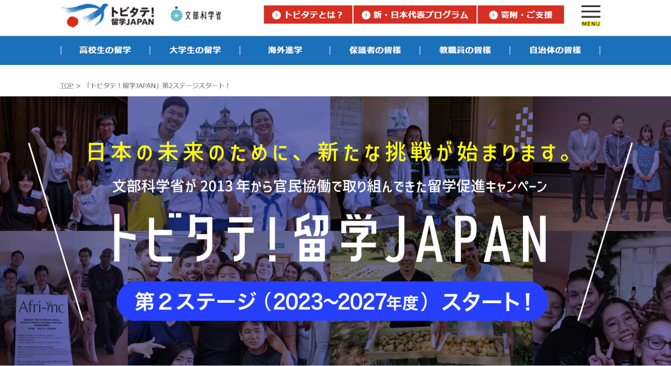The width and height of the screenshot is (671, 366).
Task: Click the arrow icon on 新・日本代表プログラム
Action: tap(366, 15)
